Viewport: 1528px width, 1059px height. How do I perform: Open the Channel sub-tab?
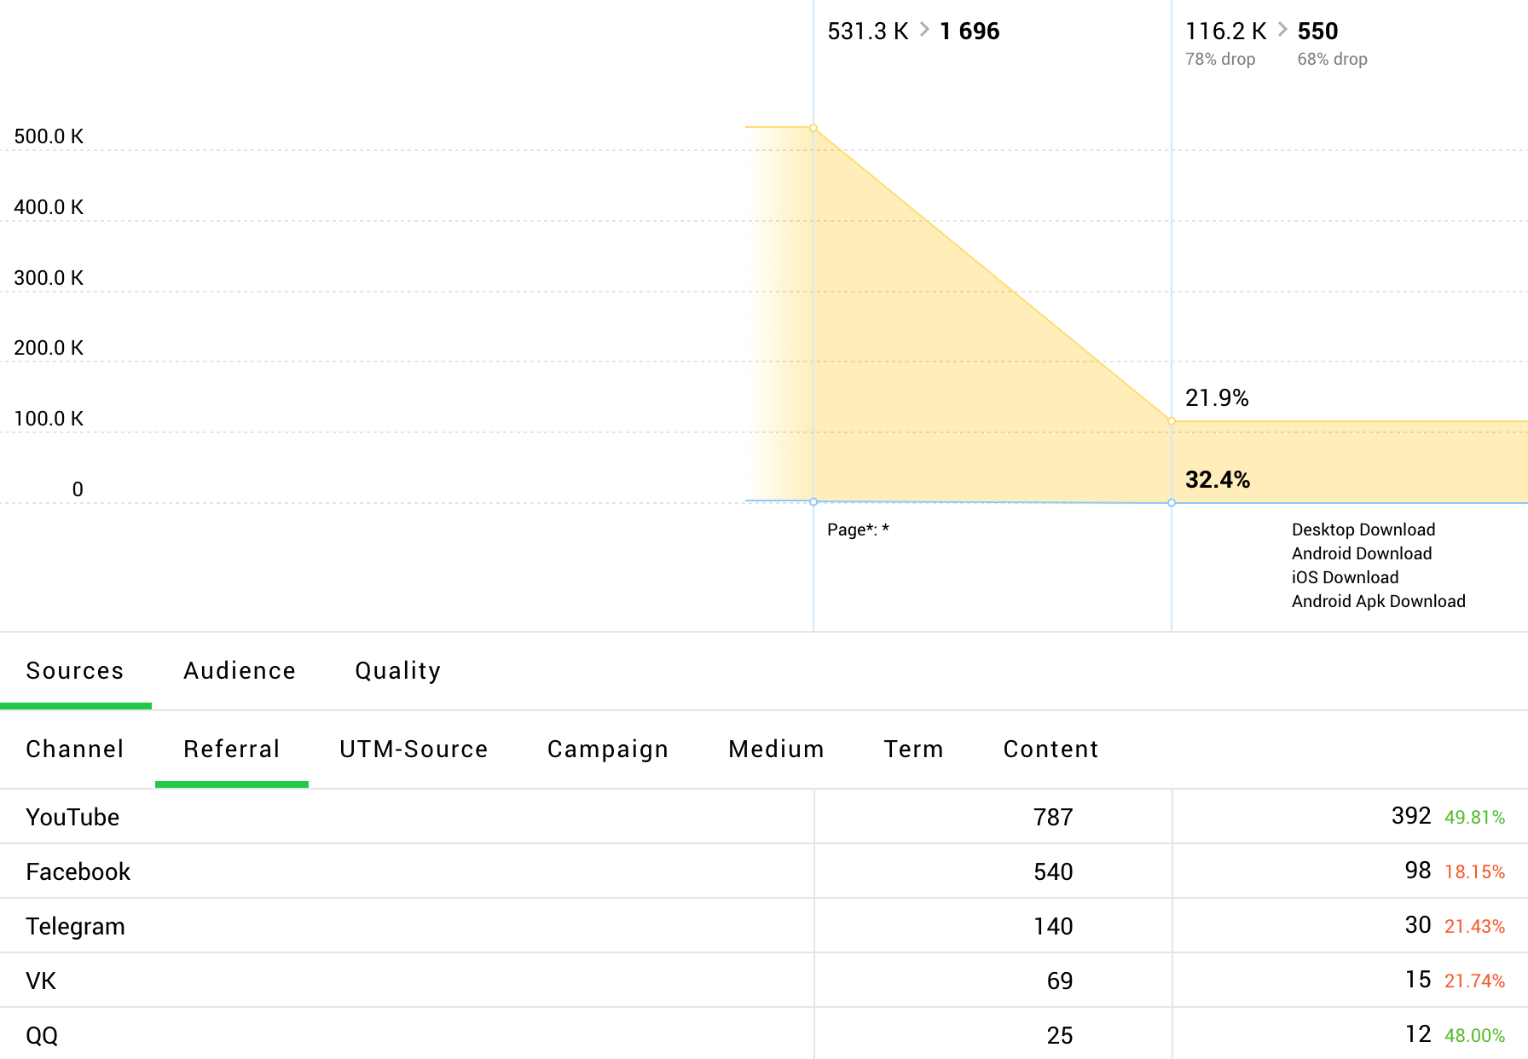75,749
